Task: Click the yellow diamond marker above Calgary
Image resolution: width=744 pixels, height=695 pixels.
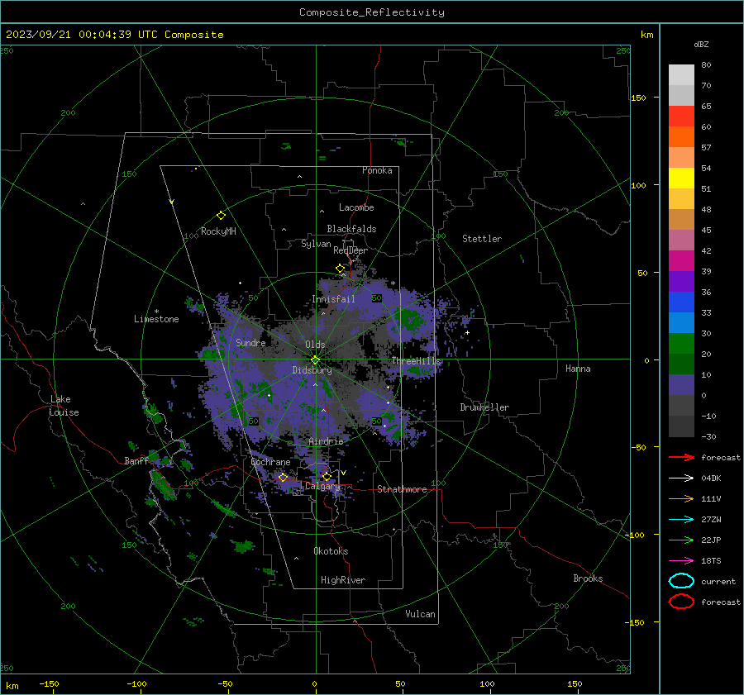Action: 327,476
